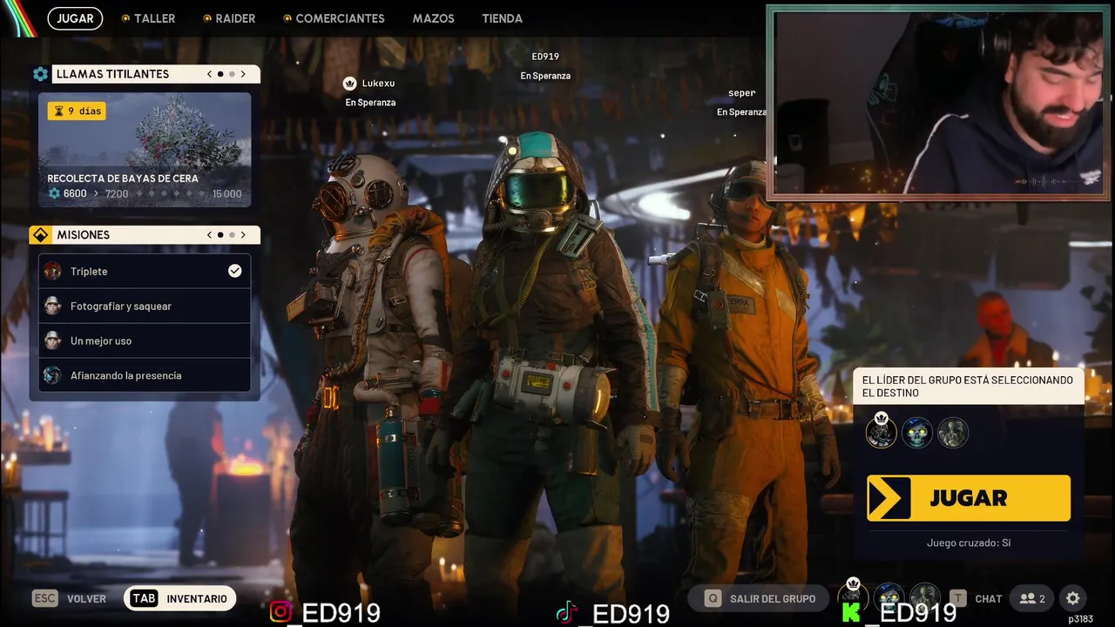The width and height of the screenshot is (1115, 627).
Task: Show previous Misiones page arrow
Action: tap(209, 235)
